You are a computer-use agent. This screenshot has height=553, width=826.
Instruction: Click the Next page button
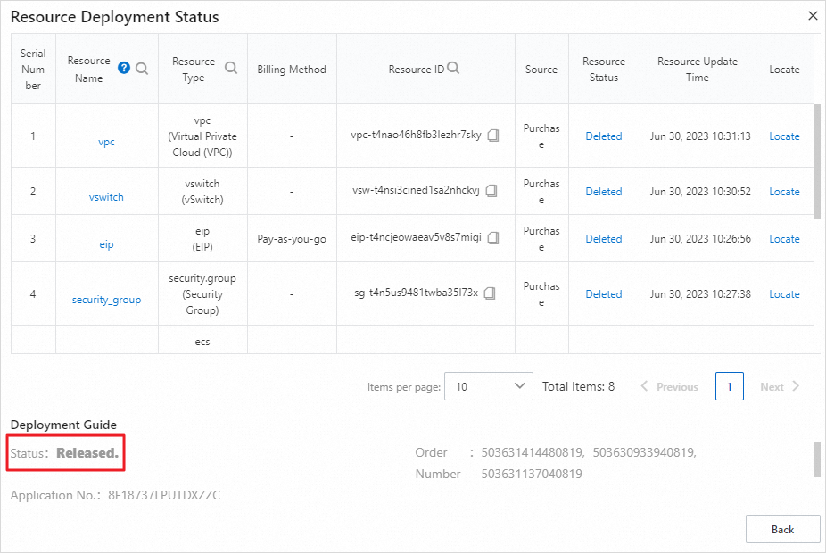click(x=780, y=386)
